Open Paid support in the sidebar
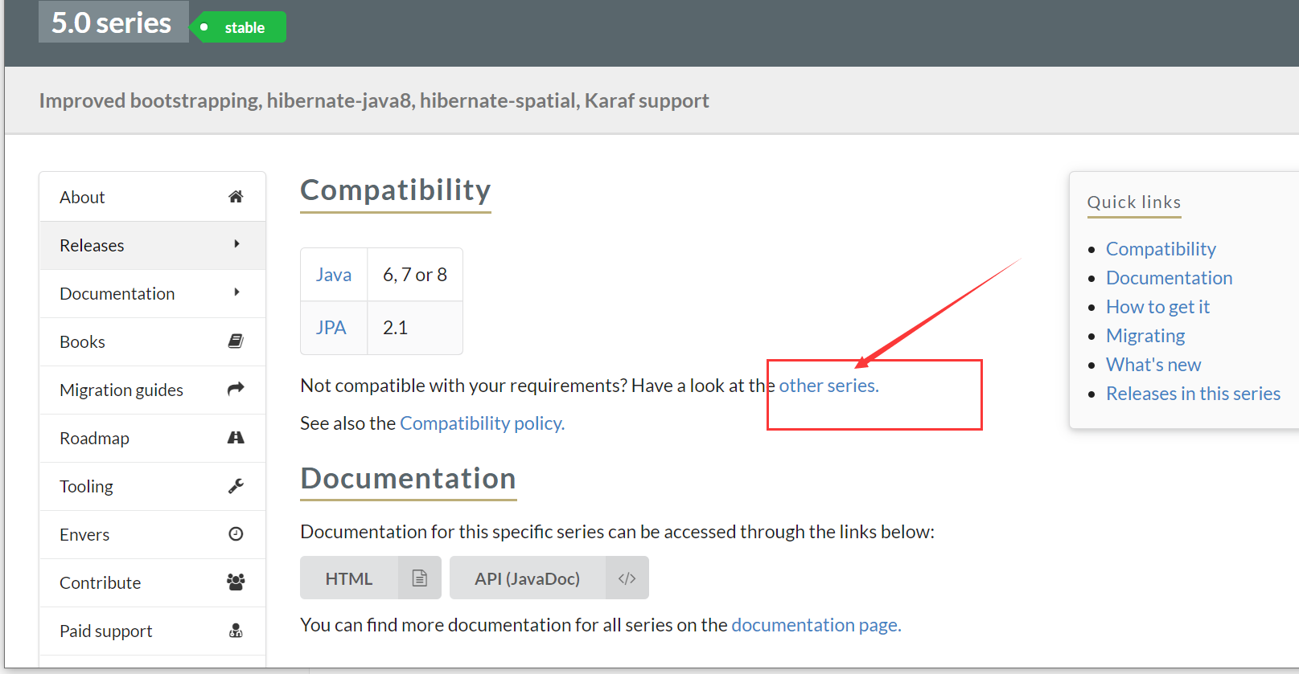 [x=152, y=631]
